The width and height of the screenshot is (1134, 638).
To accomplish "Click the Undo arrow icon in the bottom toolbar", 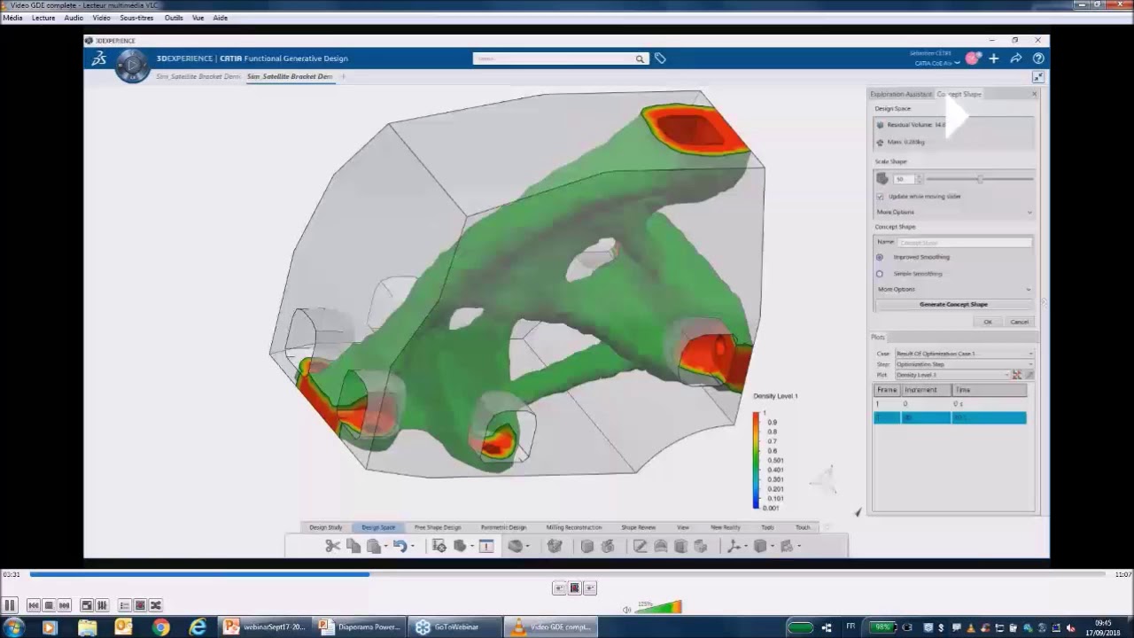I will (x=400, y=546).
